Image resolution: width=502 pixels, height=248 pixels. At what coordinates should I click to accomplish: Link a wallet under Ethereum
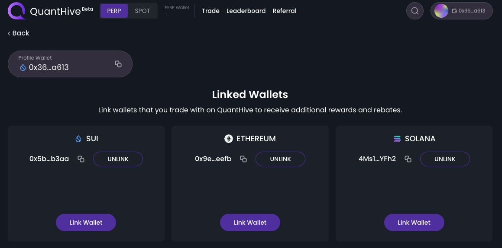[250, 223]
